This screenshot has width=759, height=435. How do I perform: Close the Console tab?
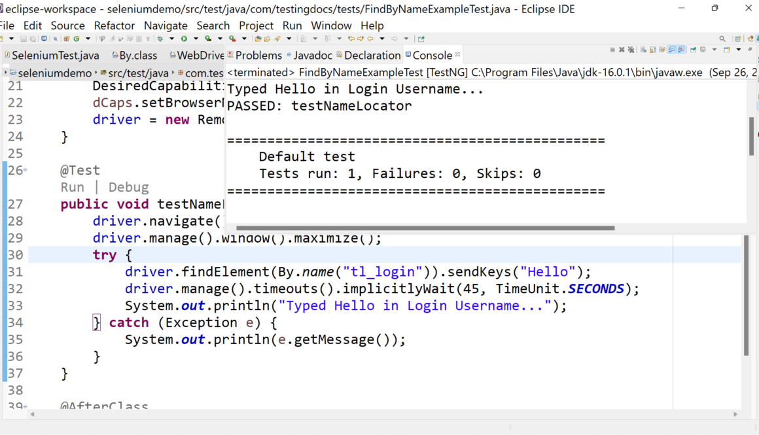pyautogui.click(x=457, y=54)
